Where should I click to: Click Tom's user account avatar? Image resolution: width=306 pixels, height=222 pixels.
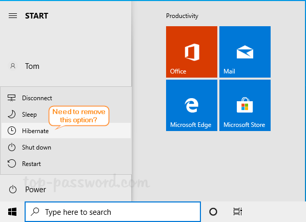13,66
